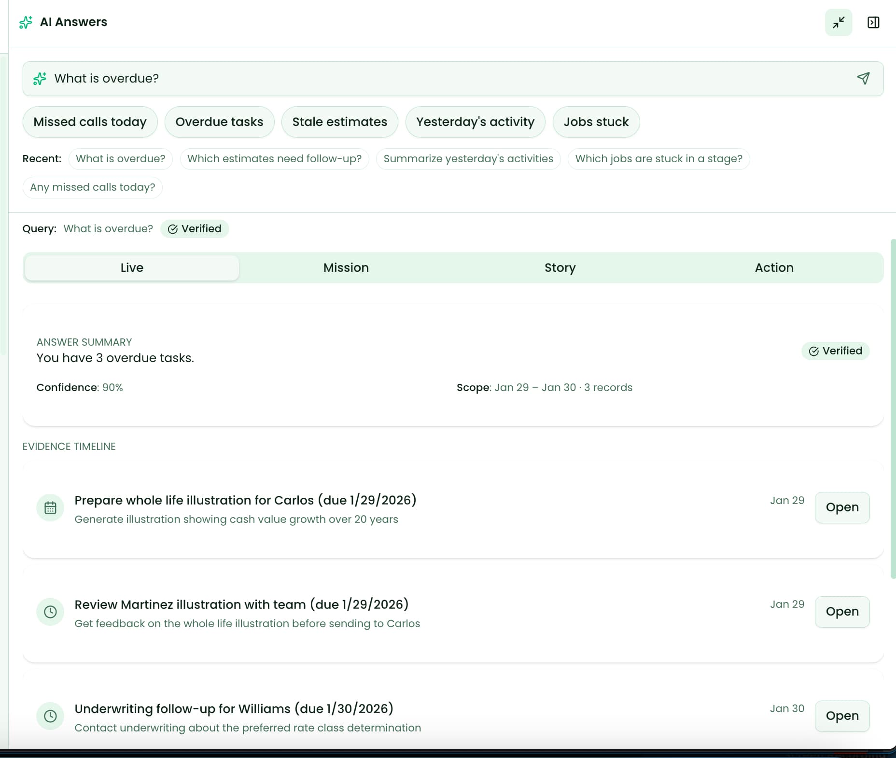The height and width of the screenshot is (758, 896).
Task: Open the Williams underwriting follow-up task
Action: point(842,716)
